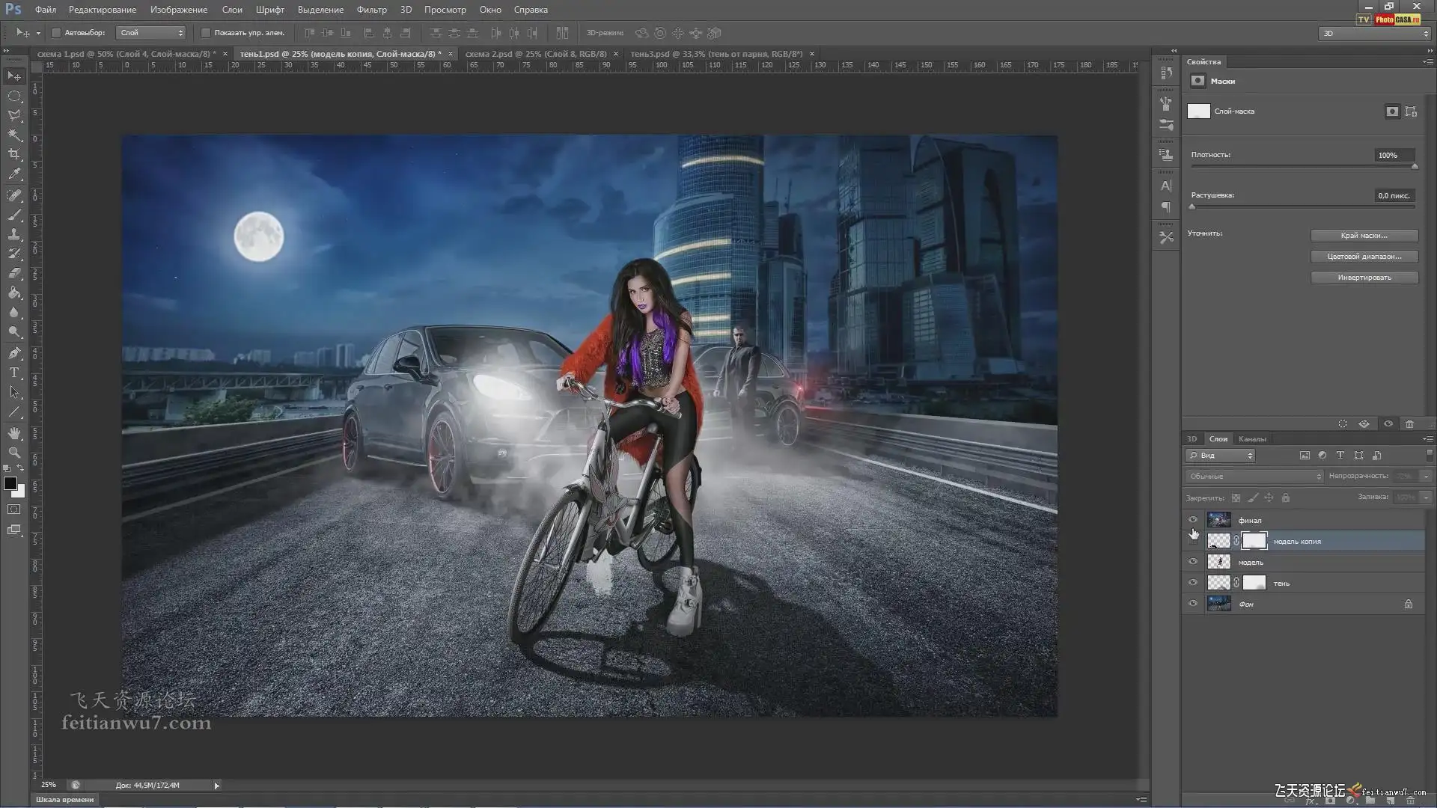The width and height of the screenshot is (1437, 808).
Task: Switch to the Каналы tab
Action: [1251, 439]
